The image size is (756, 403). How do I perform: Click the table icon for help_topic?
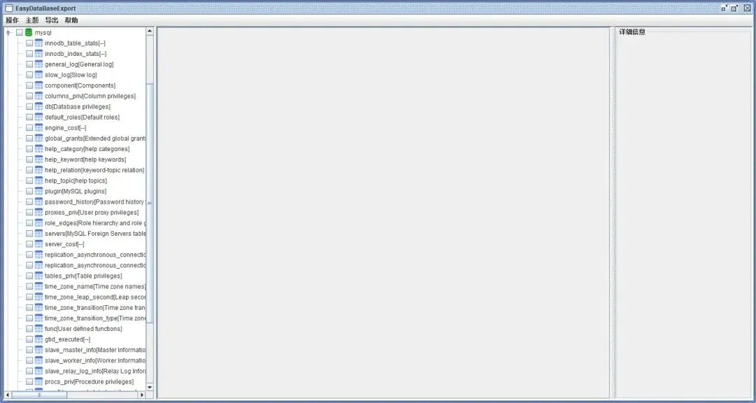click(38, 181)
